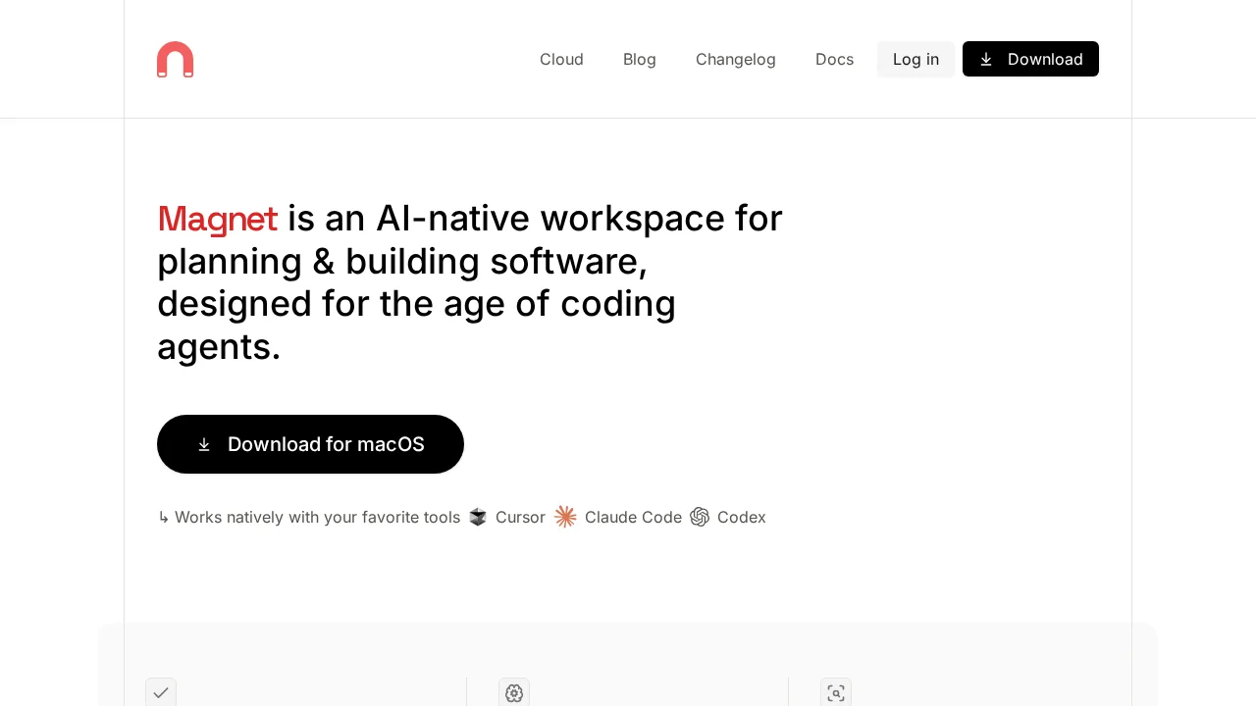Select the Cursor text label
This screenshot has height=706, width=1256.
click(x=520, y=517)
